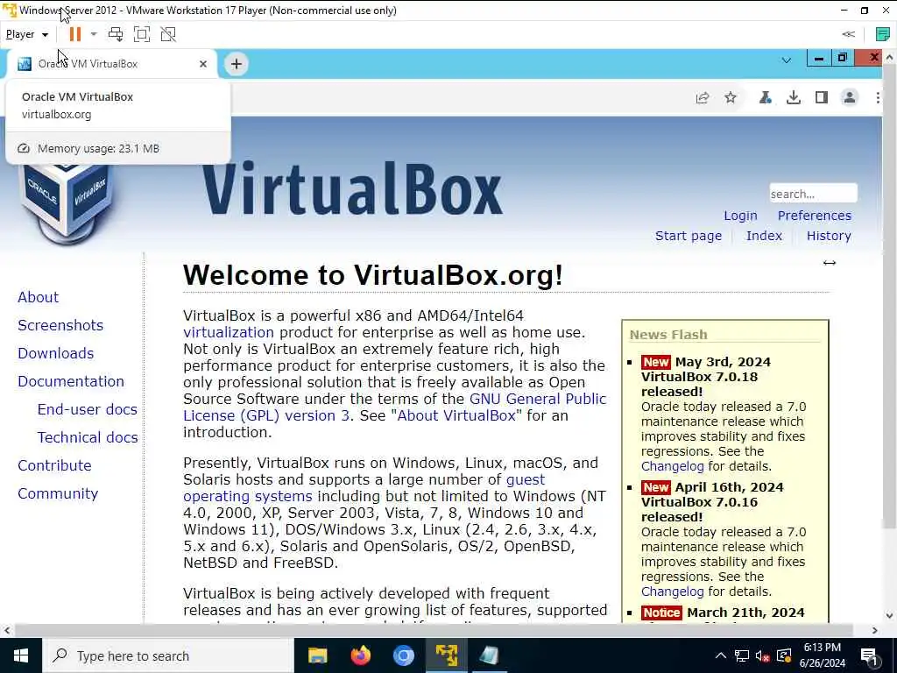Image resolution: width=897 pixels, height=673 pixels.
Task: Open taskbar app next to VMware icon
Action: click(489, 655)
